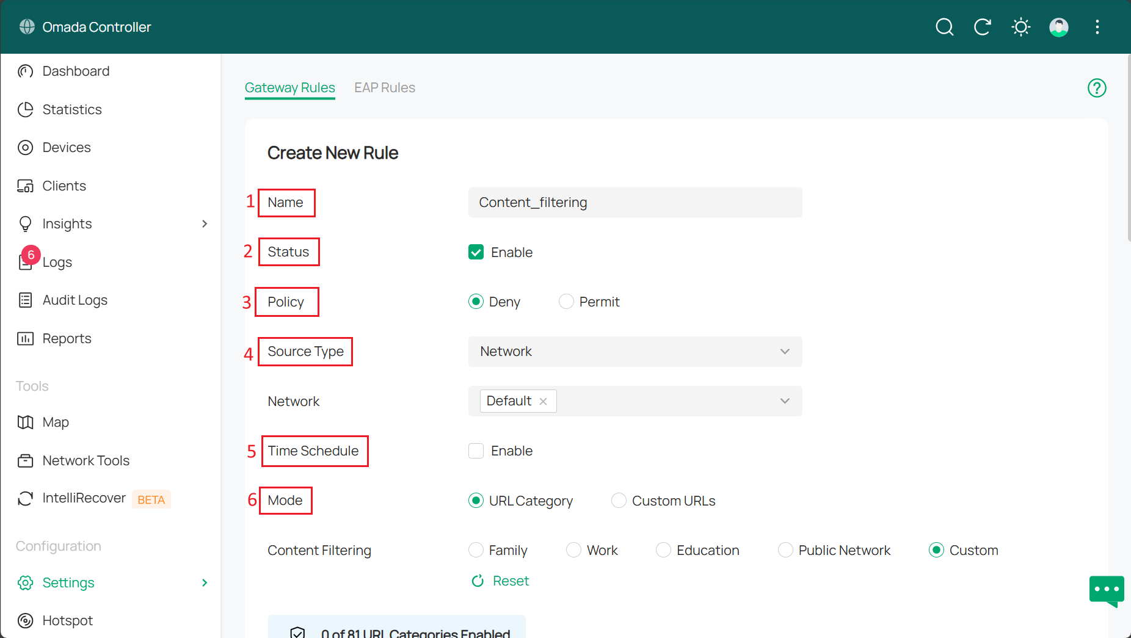Viewport: 1131px width, 638px height.
Task: Click the Dashboard gauge icon
Action: pyautogui.click(x=25, y=71)
